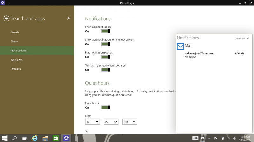The width and height of the screenshot is (254, 142).
Task: Click the volume speaker icon in the tray
Action: coord(235,138)
